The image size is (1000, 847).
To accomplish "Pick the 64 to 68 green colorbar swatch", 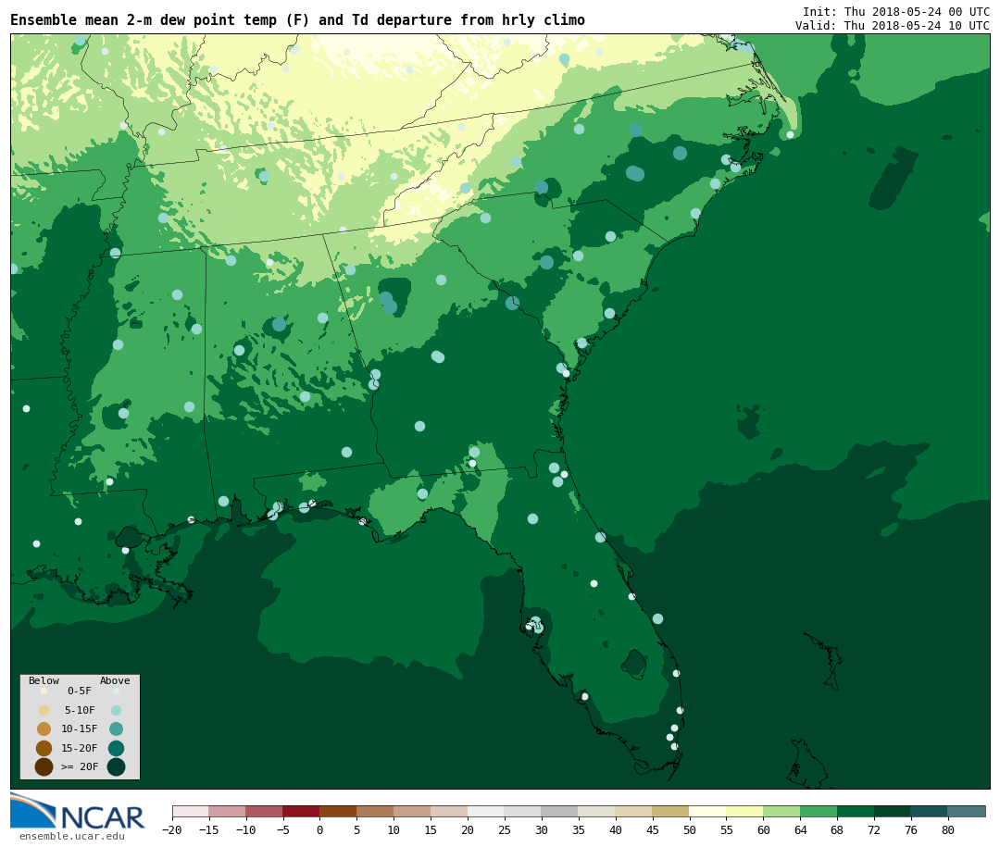I will click(819, 811).
